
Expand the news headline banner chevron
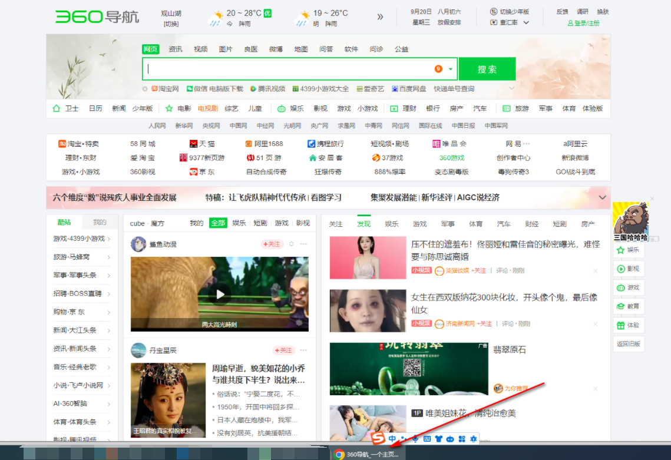(x=602, y=197)
